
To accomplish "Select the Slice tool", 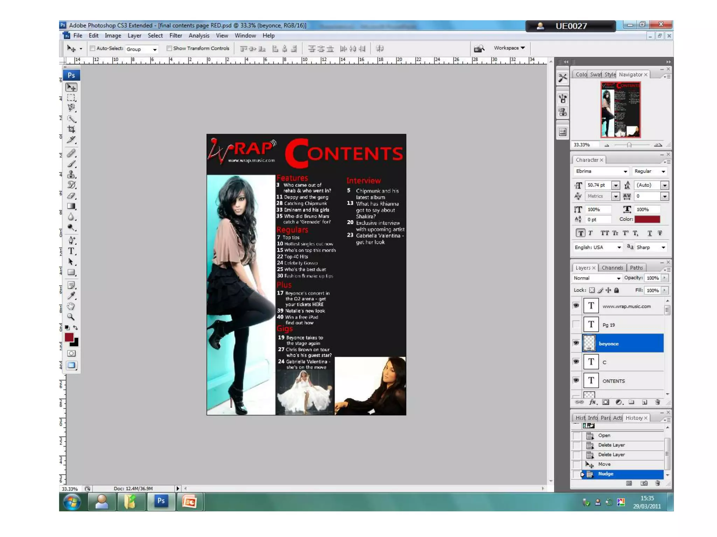I will pyautogui.click(x=71, y=140).
